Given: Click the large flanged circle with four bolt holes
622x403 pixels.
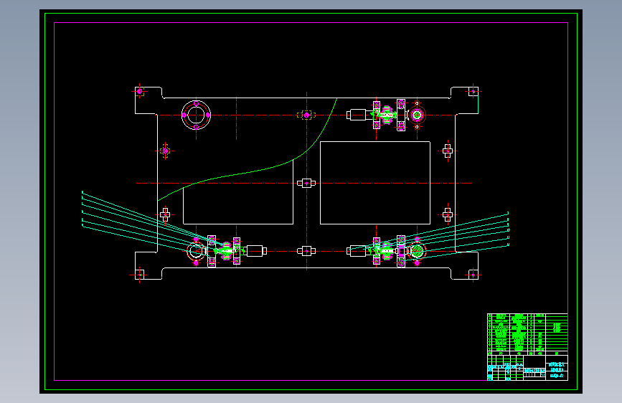Looking at the screenshot, I should (196, 115).
